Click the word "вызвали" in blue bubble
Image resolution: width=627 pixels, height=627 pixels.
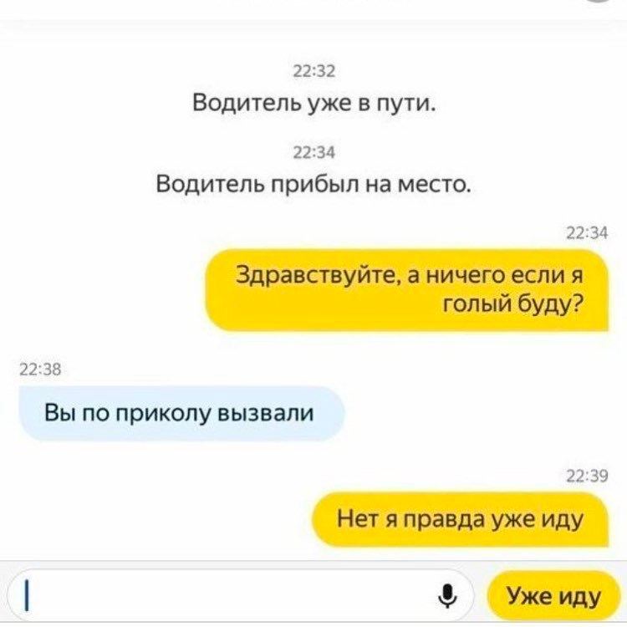click(265, 413)
